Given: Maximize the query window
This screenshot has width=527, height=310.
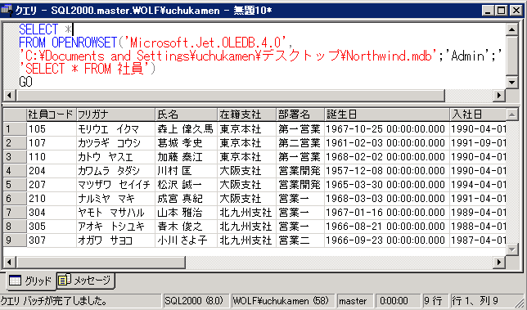Looking at the screenshot, I should 501,11.
